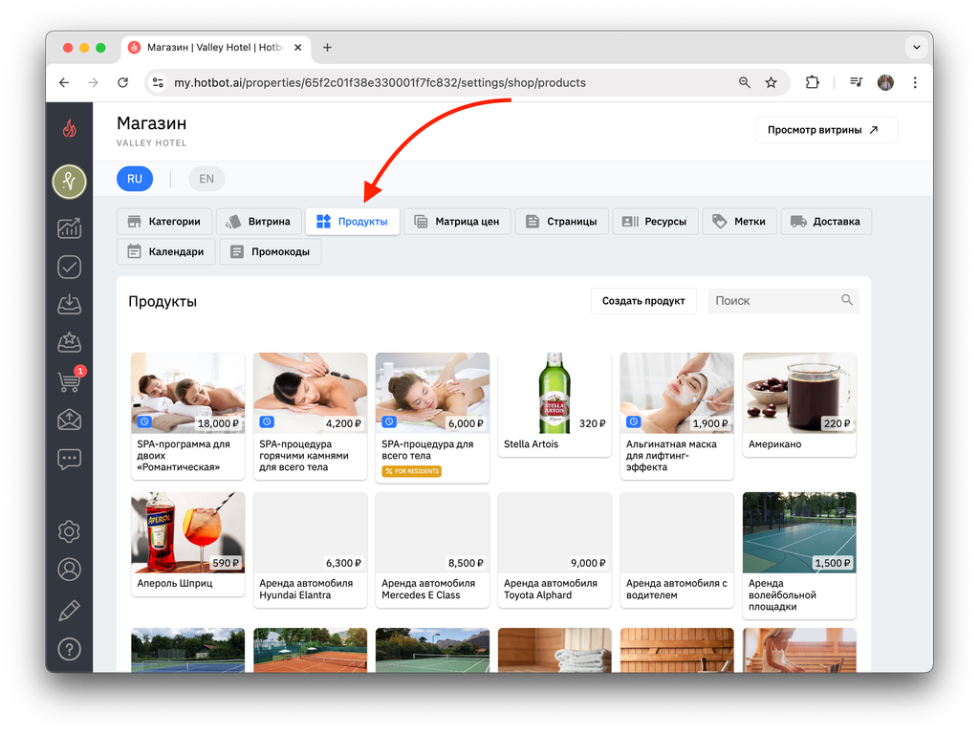This screenshot has width=979, height=733.
Task: Open the Витрина tab
Action: click(x=258, y=222)
